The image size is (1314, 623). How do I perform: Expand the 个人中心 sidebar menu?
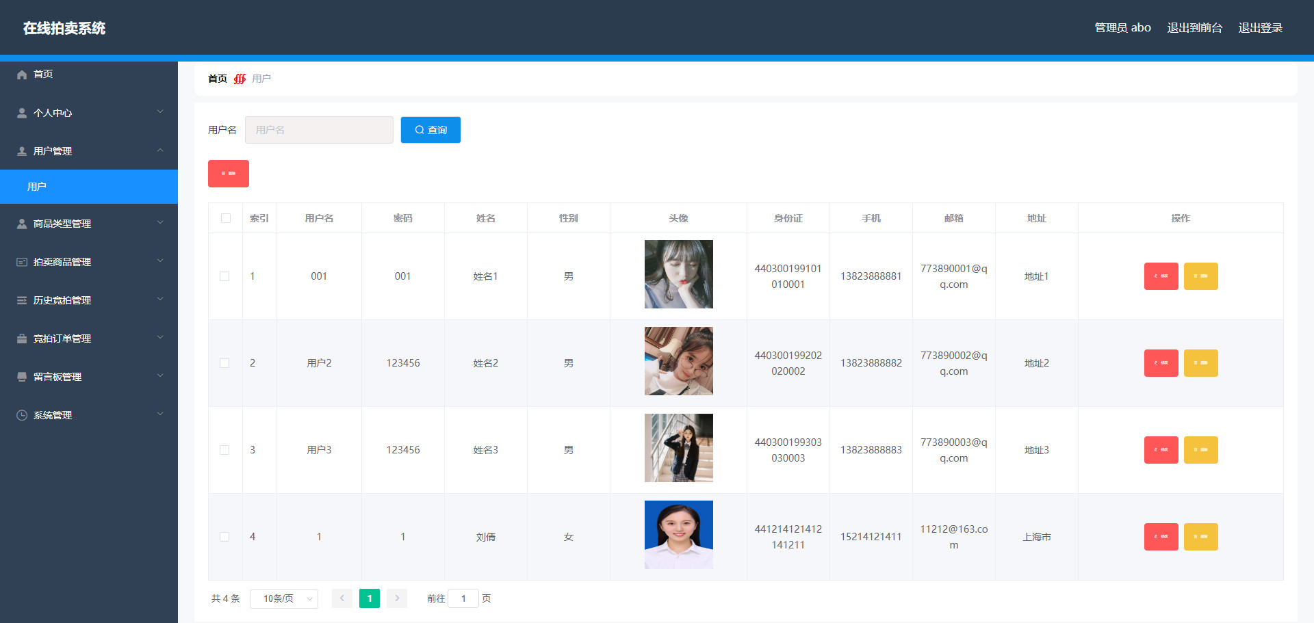pyautogui.click(x=89, y=113)
